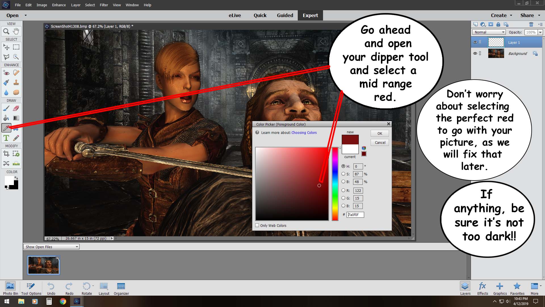Screen dimensions: 545x307
Task: Click lock transparent pixels icon in panel header
Action: 506,24
